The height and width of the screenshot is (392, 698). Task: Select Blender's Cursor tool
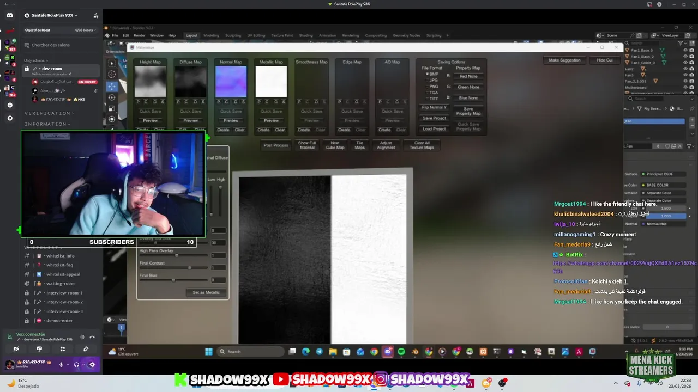coord(112,74)
